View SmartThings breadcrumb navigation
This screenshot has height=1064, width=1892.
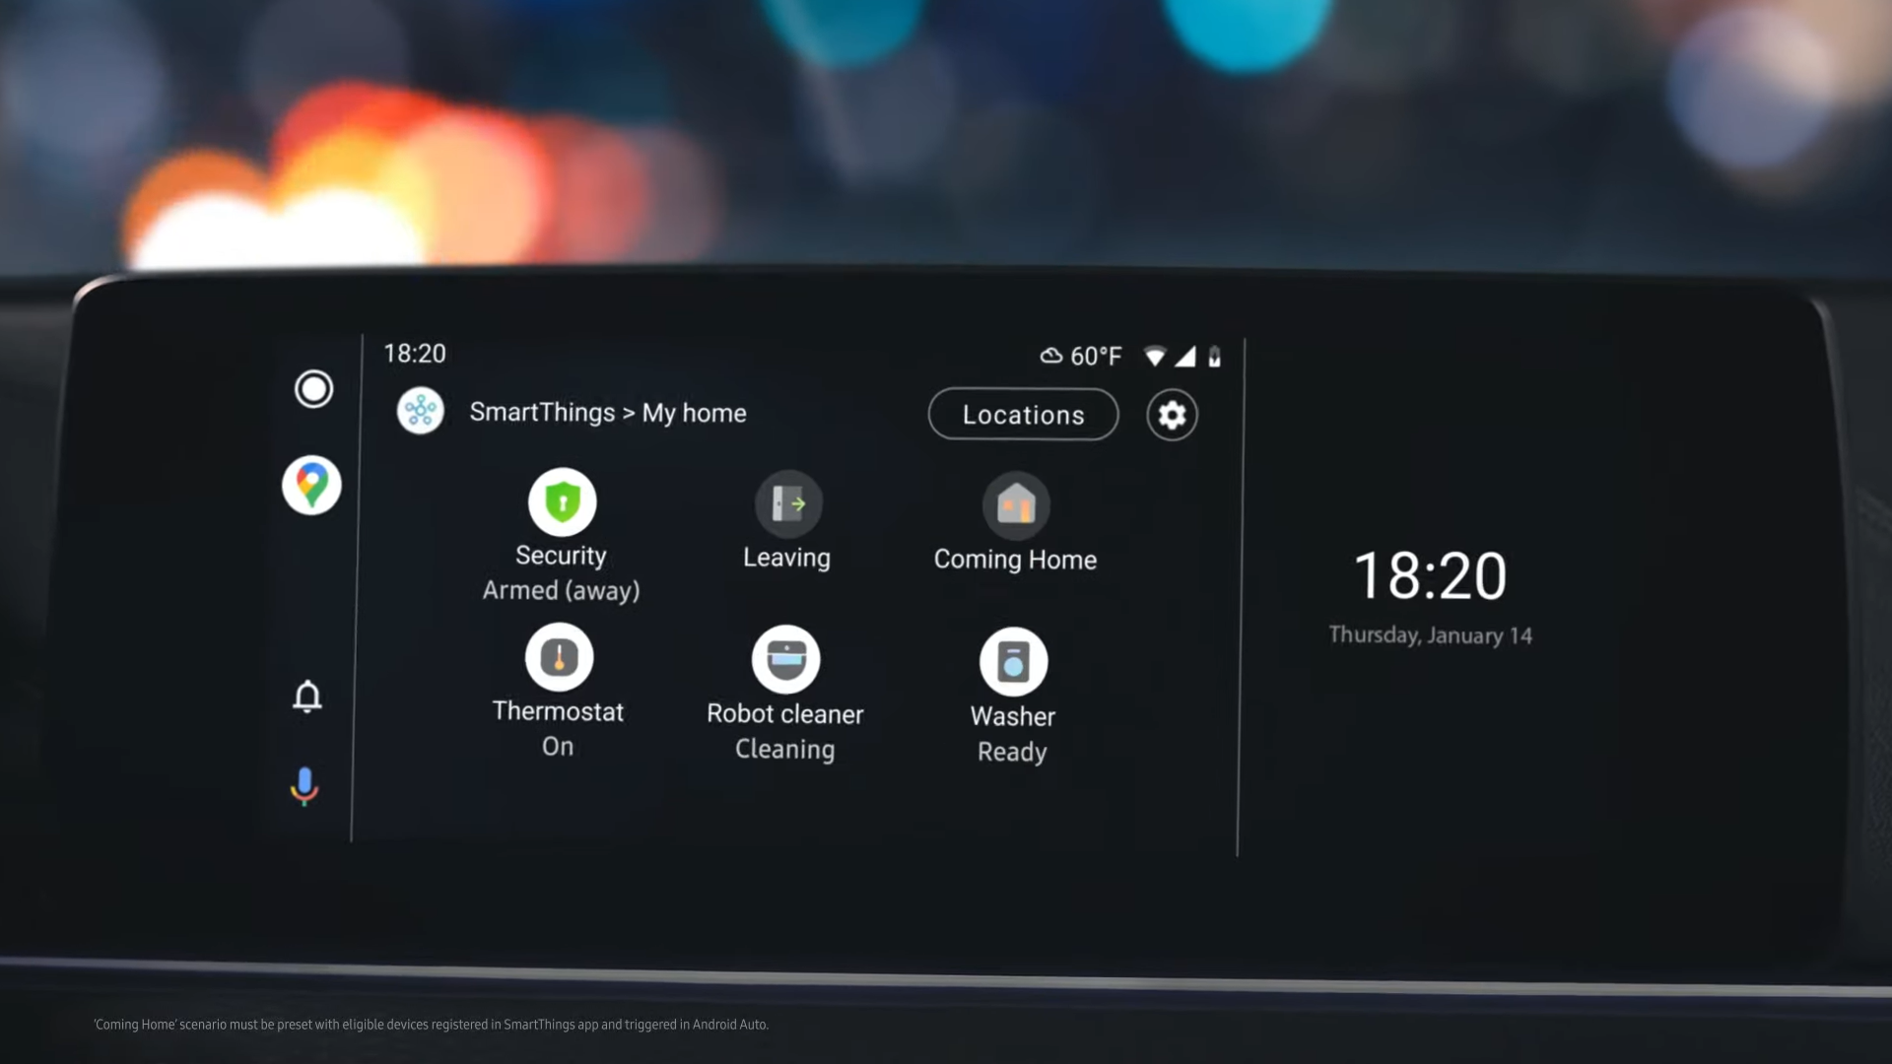(607, 413)
